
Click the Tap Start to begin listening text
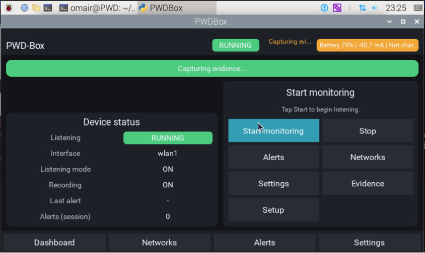(x=320, y=109)
